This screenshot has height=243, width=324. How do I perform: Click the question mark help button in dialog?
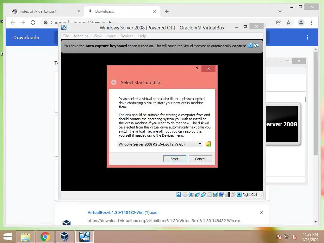point(197,69)
